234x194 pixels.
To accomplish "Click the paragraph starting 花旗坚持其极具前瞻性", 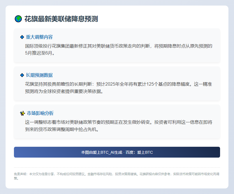I will [118, 88].
